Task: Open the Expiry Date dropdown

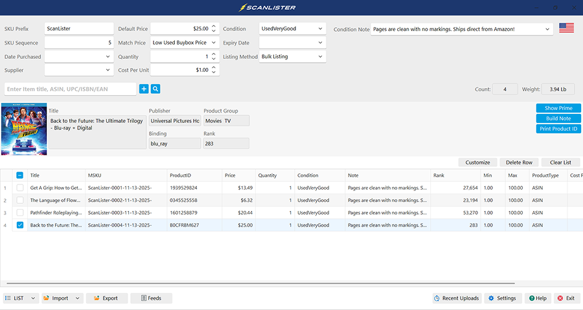Action: pyautogui.click(x=292, y=43)
